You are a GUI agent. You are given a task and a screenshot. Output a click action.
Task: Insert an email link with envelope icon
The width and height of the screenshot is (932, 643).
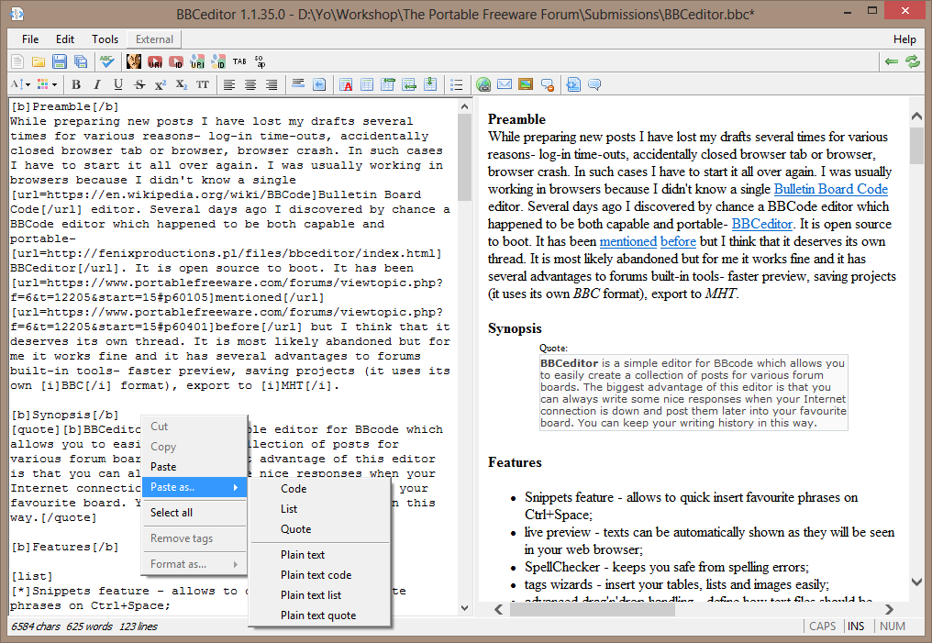tap(505, 85)
